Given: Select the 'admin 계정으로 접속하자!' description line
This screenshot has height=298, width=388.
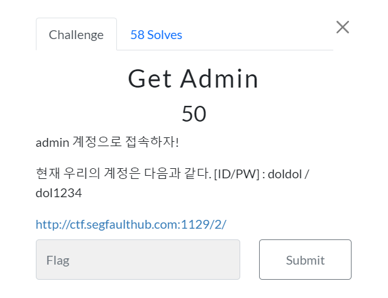Looking at the screenshot, I should [107, 142].
